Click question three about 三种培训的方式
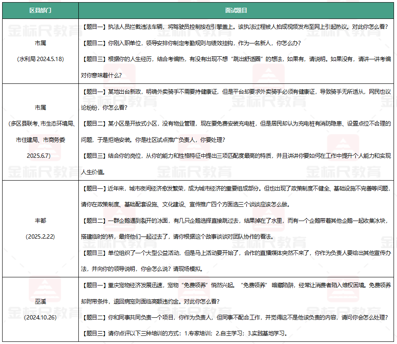Image resolution: width=397 pixels, height=344 pixels. click(x=185, y=333)
